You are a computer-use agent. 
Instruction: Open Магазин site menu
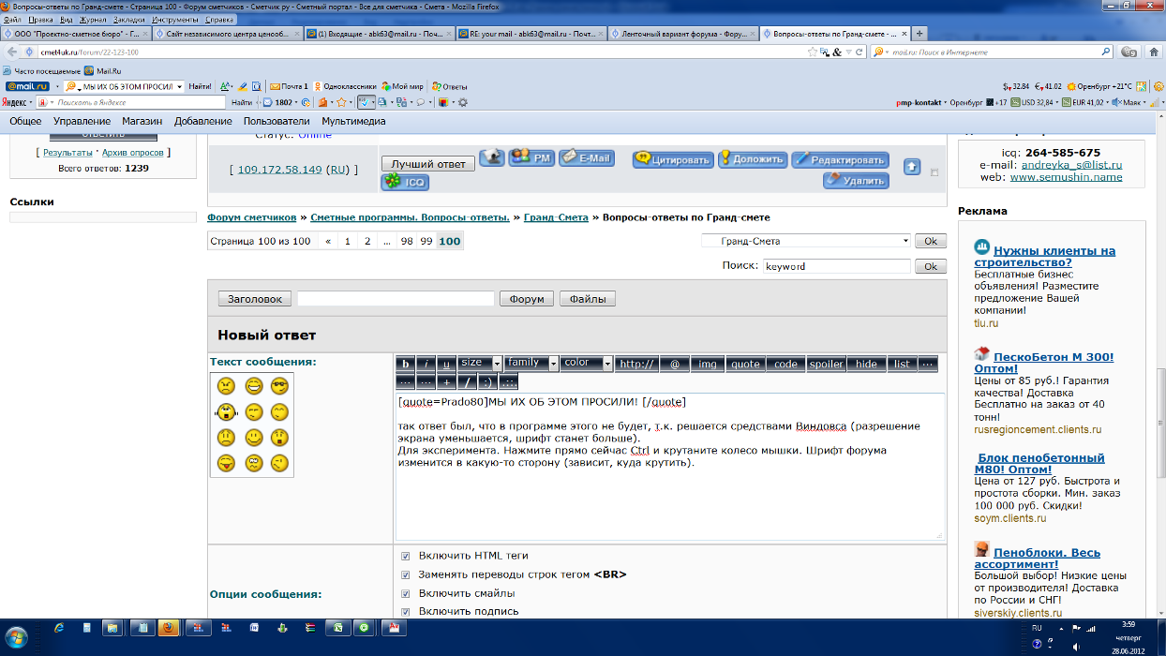click(x=142, y=121)
